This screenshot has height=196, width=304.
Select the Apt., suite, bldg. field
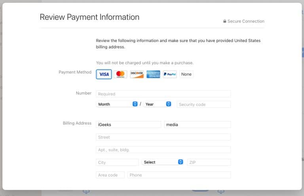[x=163, y=150]
